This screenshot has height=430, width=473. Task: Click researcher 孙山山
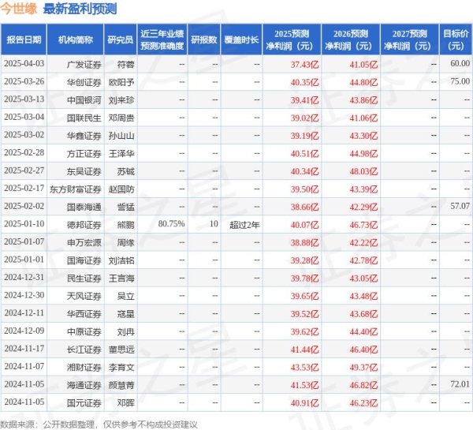click(121, 136)
